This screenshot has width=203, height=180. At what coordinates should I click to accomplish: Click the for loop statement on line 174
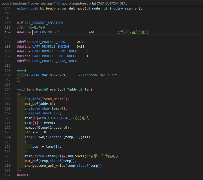pos(57,137)
